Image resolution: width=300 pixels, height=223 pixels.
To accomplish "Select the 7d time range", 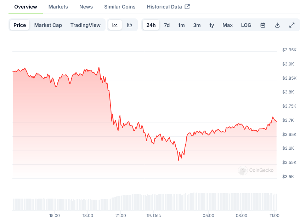I will [x=167, y=25].
